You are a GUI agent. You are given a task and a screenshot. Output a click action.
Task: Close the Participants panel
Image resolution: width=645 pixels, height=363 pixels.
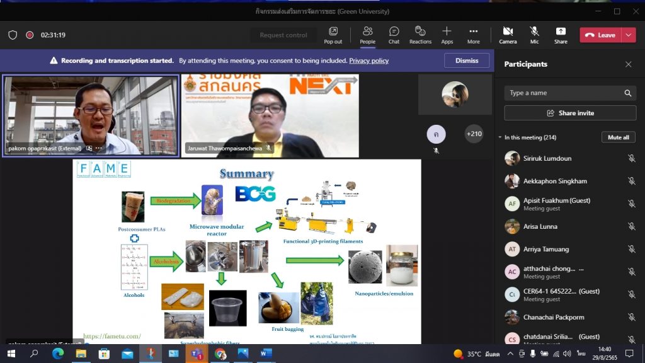628,64
